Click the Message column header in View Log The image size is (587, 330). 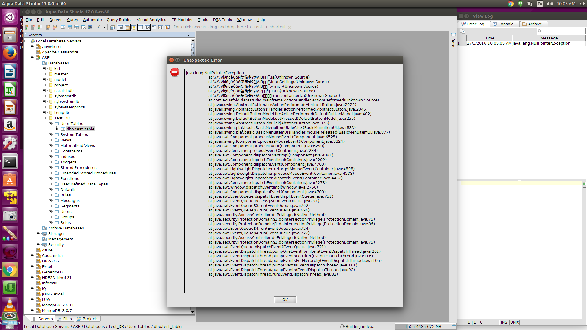pyautogui.click(x=549, y=38)
